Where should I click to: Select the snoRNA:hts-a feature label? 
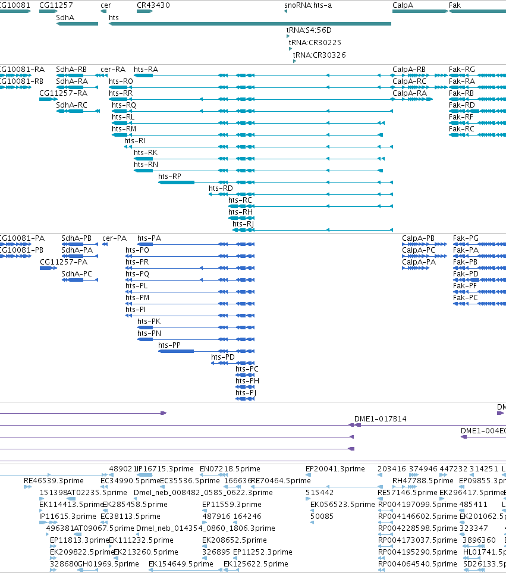(x=308, y=5)
